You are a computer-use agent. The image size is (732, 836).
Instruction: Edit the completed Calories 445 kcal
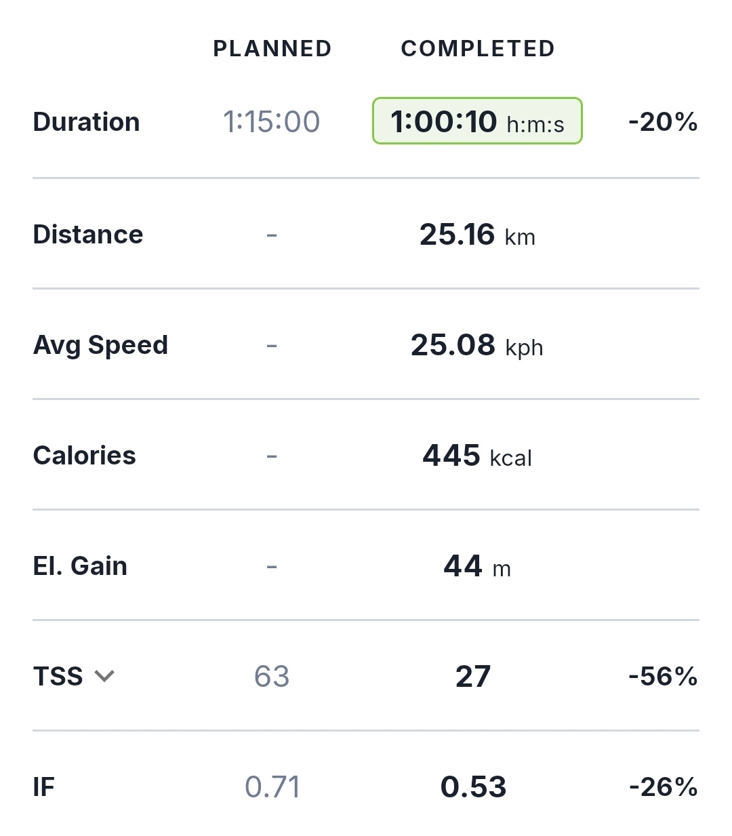(x=476, y=456)
